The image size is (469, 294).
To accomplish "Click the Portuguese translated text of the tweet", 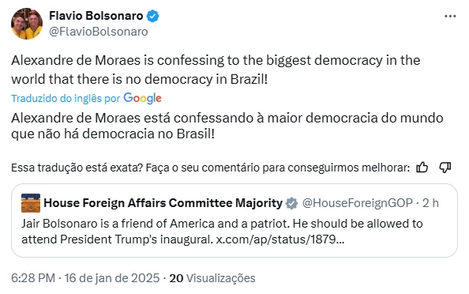I will (227, 126).
